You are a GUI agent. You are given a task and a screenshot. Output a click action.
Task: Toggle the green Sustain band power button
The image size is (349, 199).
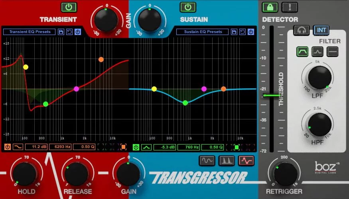(x=136, y=147)
